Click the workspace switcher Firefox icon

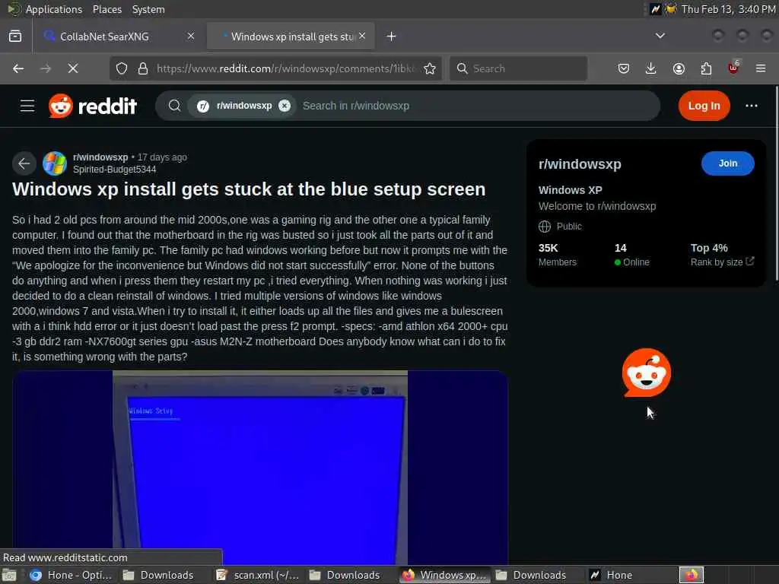691,575
